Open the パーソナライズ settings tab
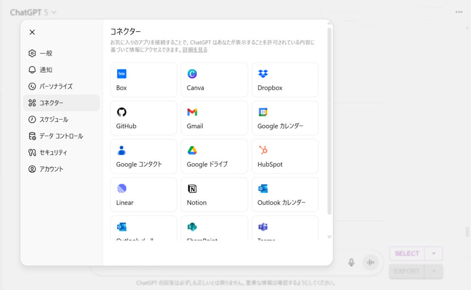The image size is (471, 290). click(62, 86)
